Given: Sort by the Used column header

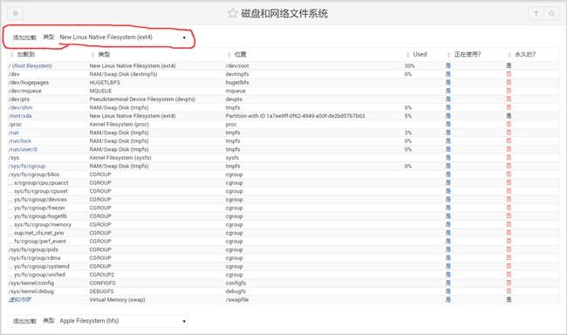Looking at the screenshot, I should coord(420,54).
